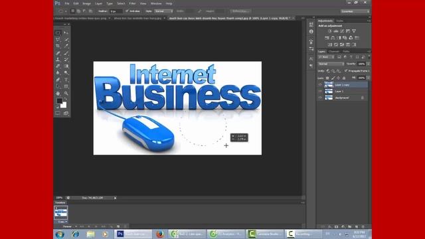Select the Brush tool

pos(66,53)
